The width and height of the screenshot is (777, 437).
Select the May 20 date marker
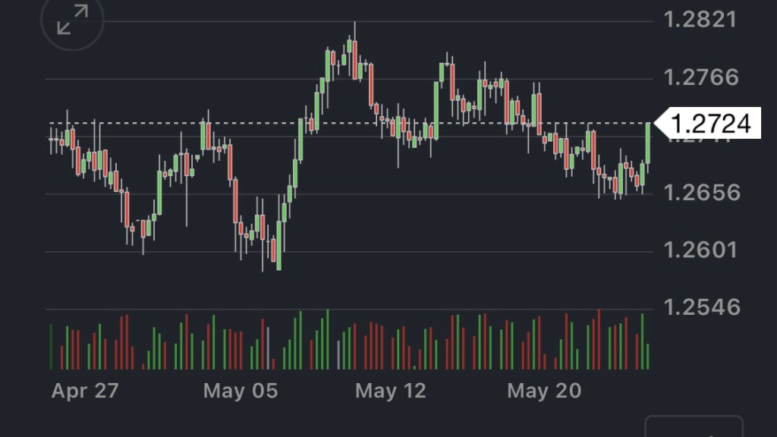tap(544, 391)
